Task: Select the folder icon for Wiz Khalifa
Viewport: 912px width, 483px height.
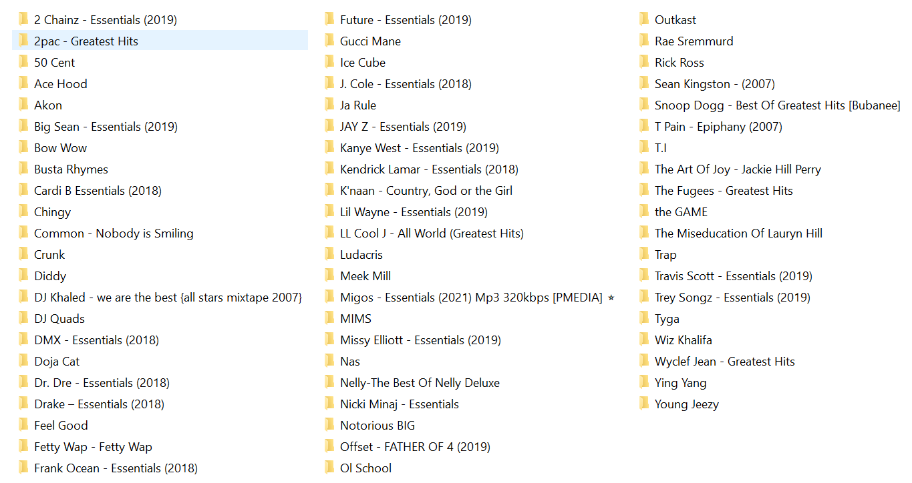Action: tap(644, 340)
